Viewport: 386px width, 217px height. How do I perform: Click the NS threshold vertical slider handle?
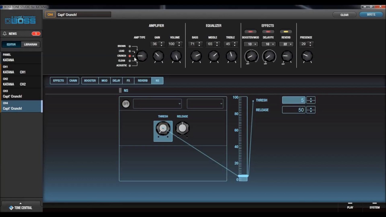pos(243,176)
